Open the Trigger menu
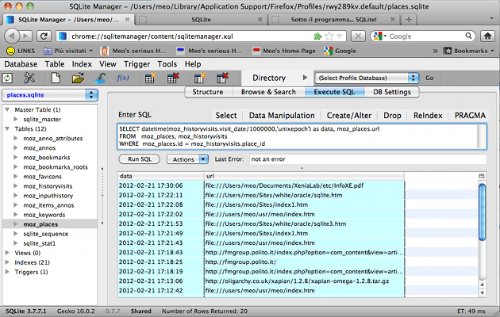Image resolution: width=500 pixels, height=317 pixels. coord(137,64)
